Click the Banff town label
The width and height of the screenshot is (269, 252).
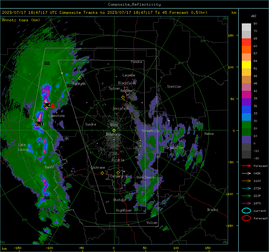click(49, 167)
